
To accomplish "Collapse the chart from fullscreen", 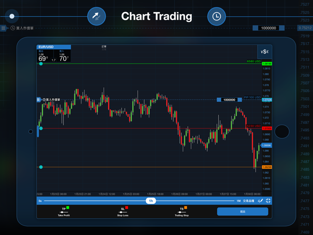I will tap(268, 201).
